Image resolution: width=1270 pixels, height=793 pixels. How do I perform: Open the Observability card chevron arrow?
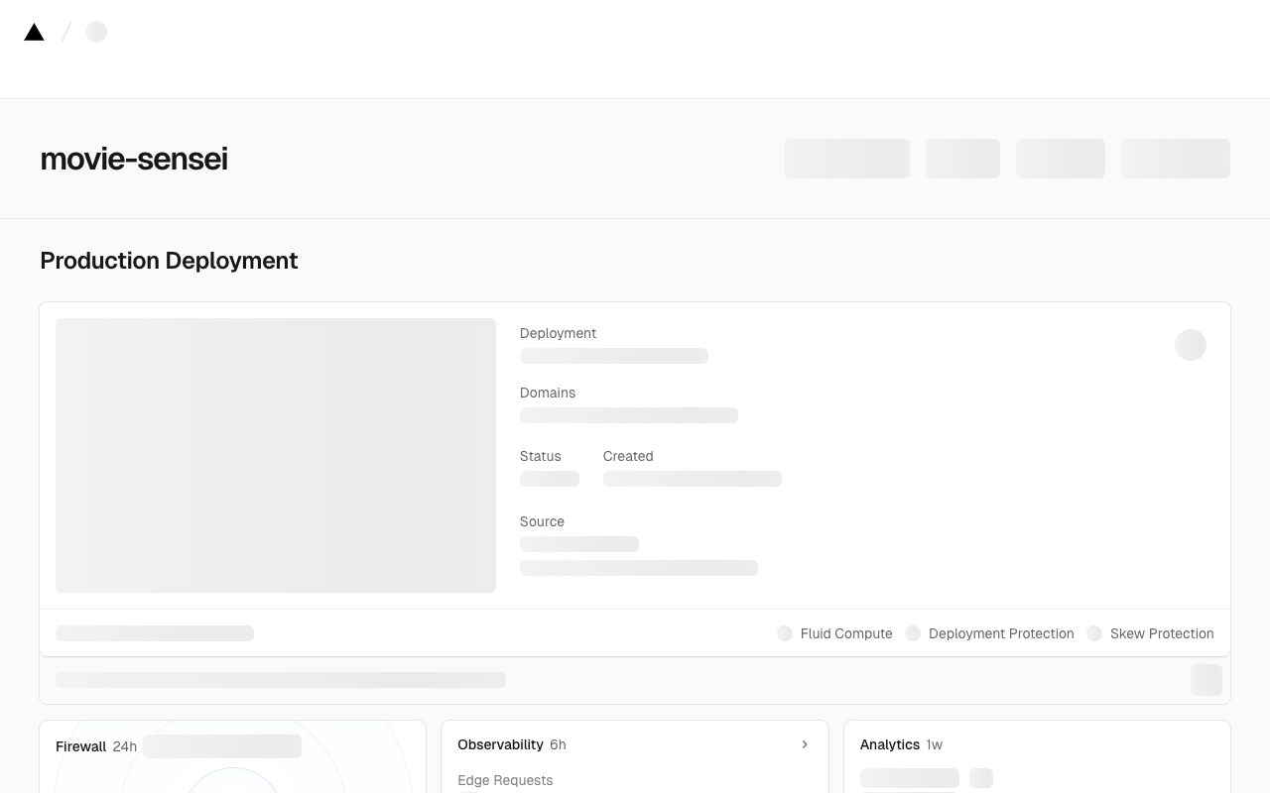[805, 744]
